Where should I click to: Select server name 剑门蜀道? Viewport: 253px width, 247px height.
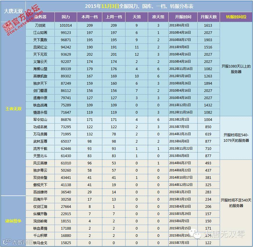coord(40,90)
